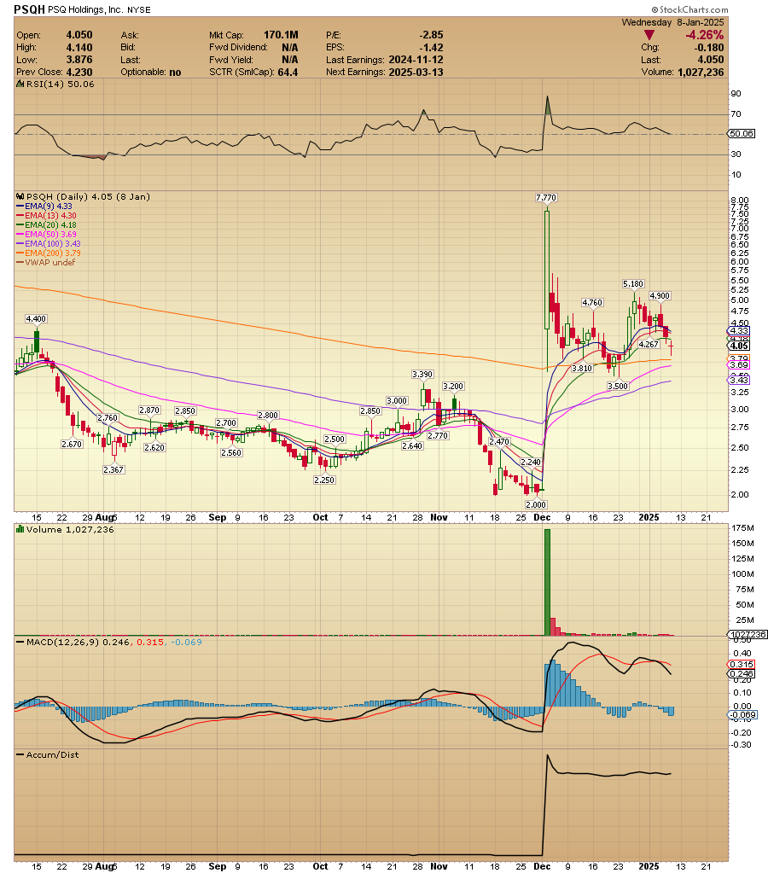Viewport: 768px width, 873px height.
Task: Click the 1027236 volume axis tag
Action: (748, 635)
